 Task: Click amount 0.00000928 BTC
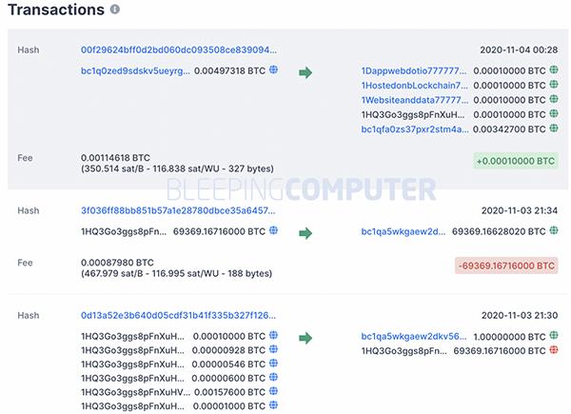point(228,350)
